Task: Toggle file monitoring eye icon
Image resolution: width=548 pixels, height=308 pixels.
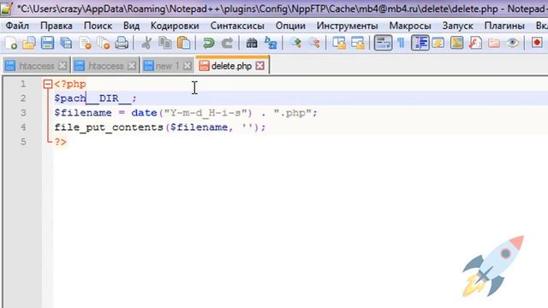Action: [512, 43]
